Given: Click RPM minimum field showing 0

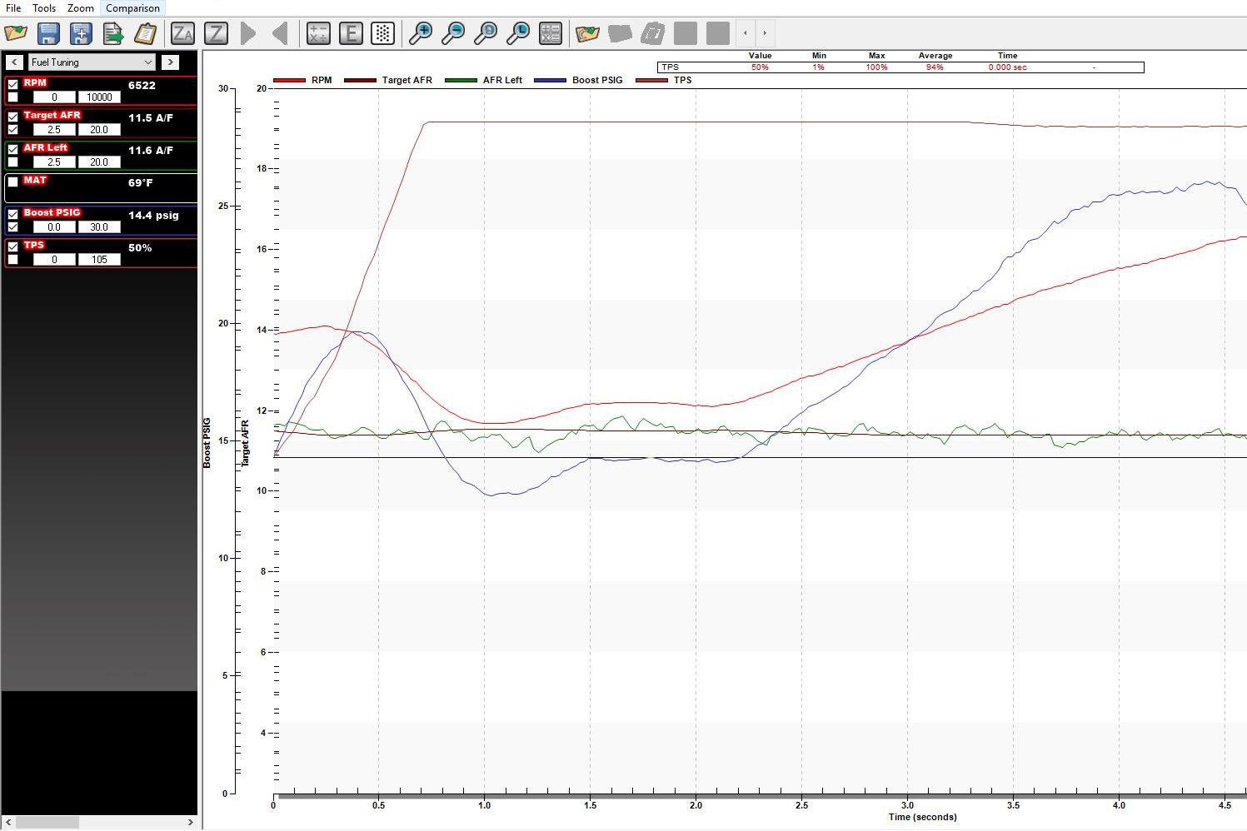Looking at the screenshot, I should coord(54,97).
